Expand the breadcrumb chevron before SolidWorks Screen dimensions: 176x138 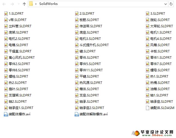click(x=36, y=4)
